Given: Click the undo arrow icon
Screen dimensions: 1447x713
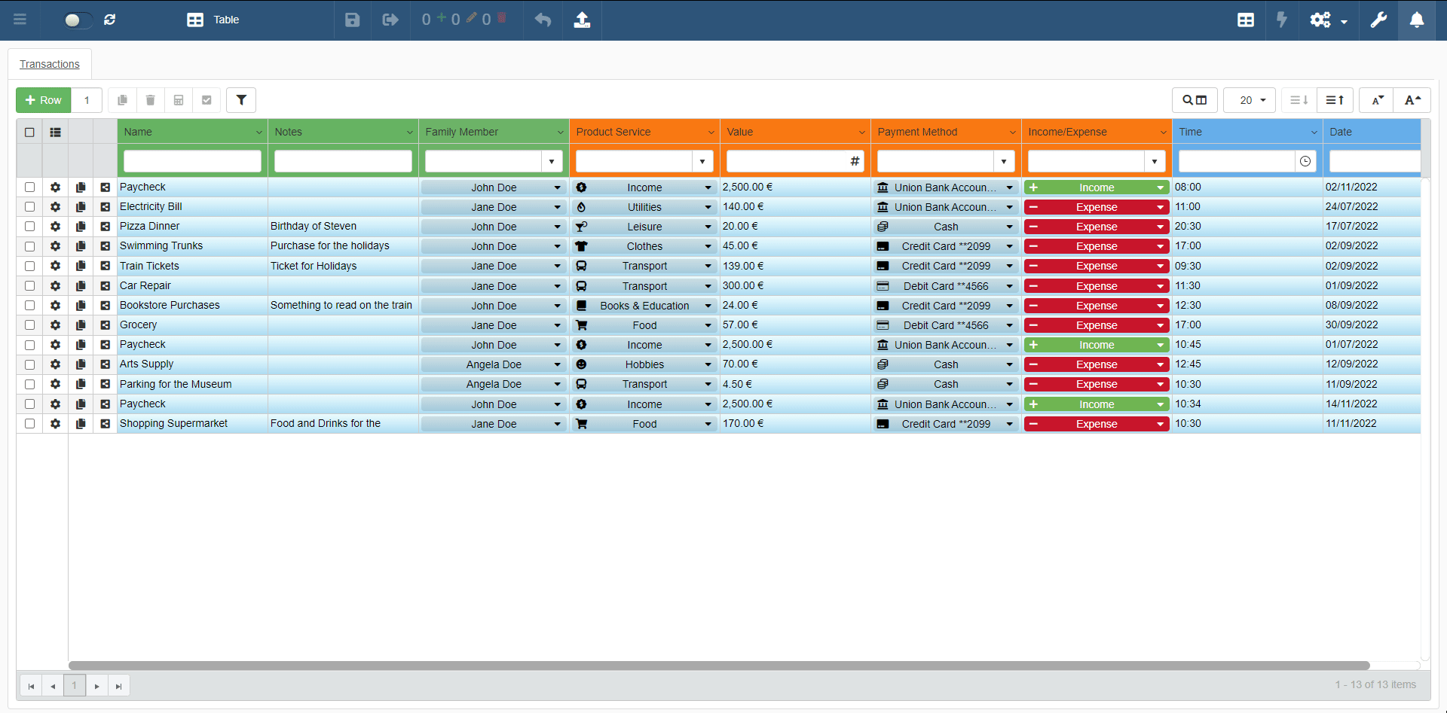Looking at the screenshot, I should pyautogui.click(x=543, y=20).
